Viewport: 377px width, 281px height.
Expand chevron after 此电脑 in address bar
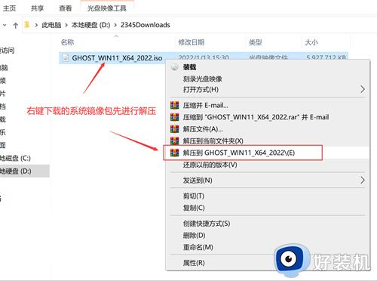(66, 25)
